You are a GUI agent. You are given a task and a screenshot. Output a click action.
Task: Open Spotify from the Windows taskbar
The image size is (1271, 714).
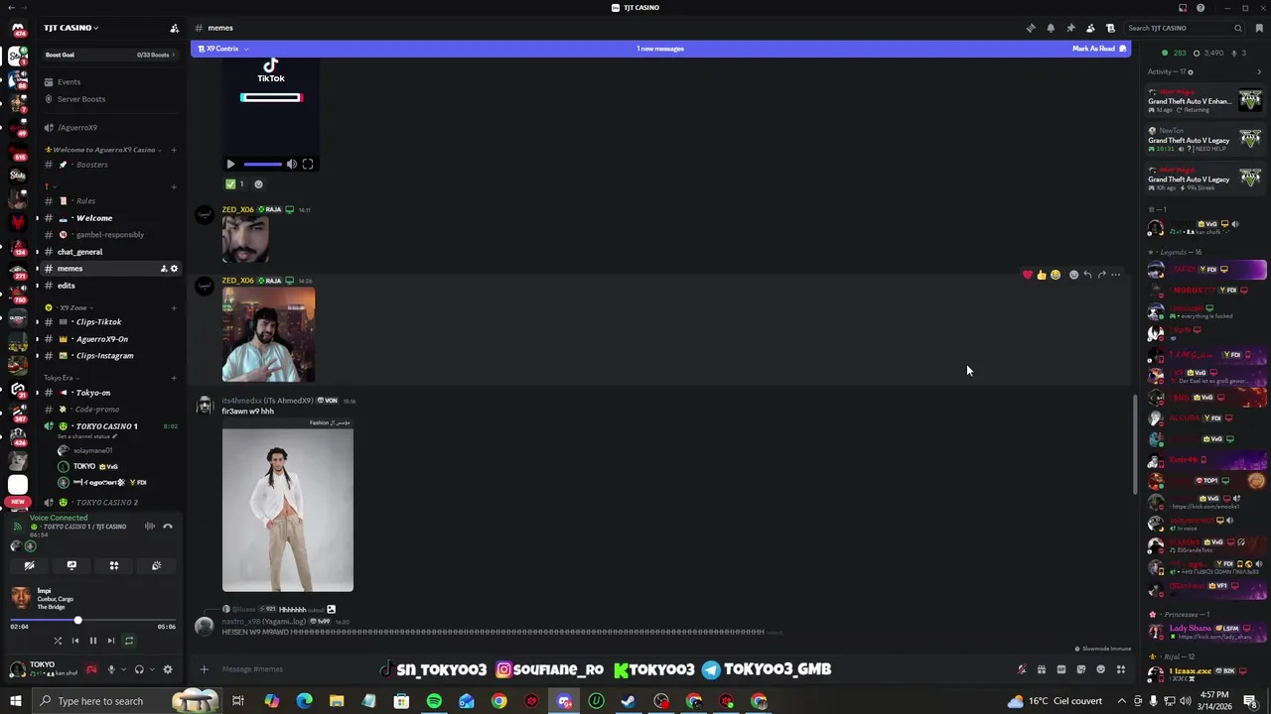[434, 701]
